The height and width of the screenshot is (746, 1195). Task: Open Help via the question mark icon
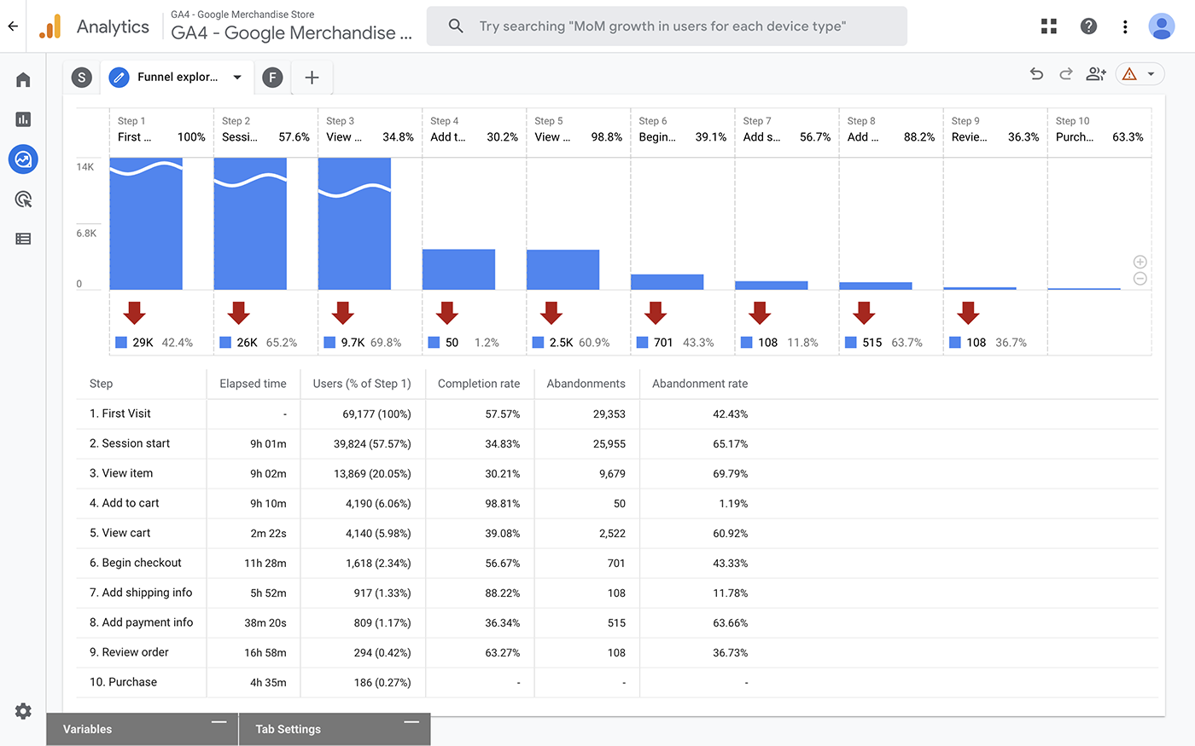coord(1088,26)
